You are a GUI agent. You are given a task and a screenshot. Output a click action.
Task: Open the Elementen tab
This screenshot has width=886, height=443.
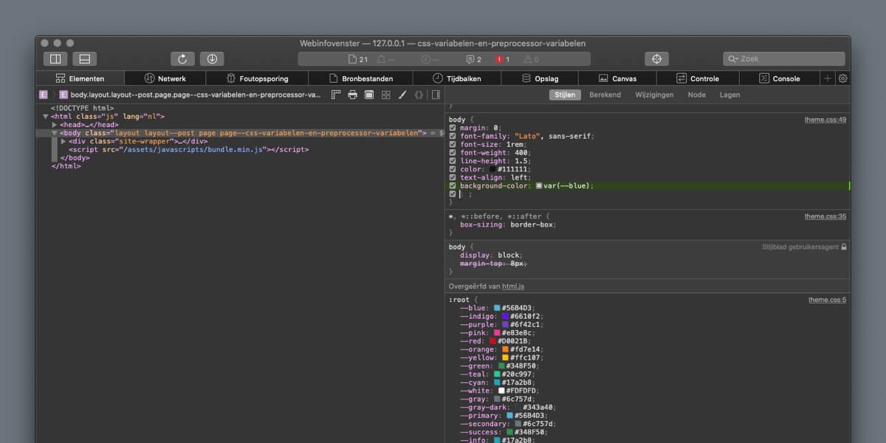click(x=80, y=78)
